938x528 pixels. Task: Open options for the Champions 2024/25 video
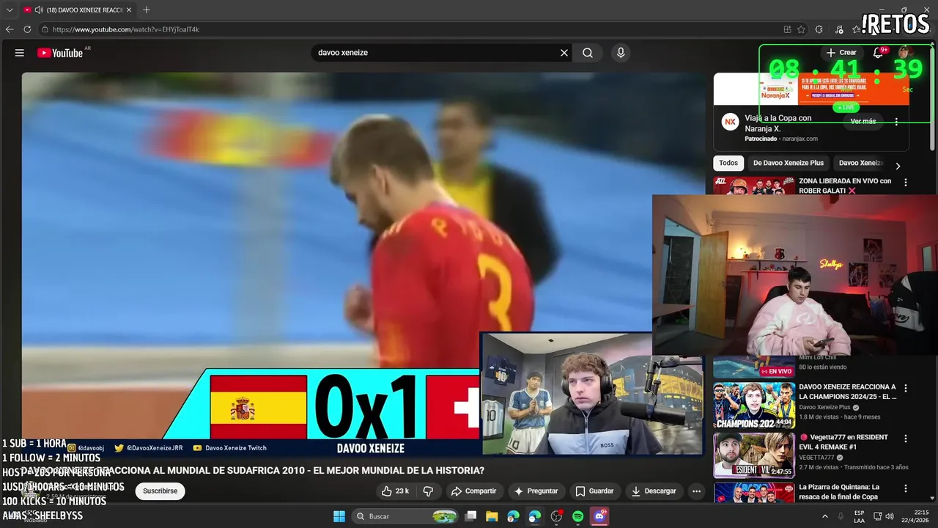tap(906, 389)
